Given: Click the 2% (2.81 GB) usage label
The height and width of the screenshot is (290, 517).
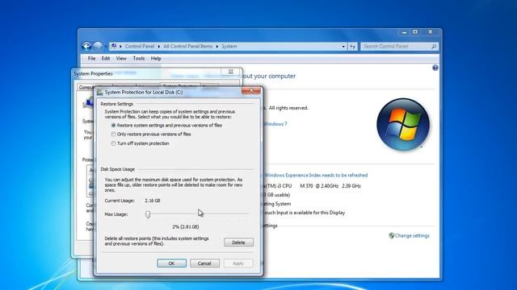Looking at the screenshot, I should click(x=186, y=227).
